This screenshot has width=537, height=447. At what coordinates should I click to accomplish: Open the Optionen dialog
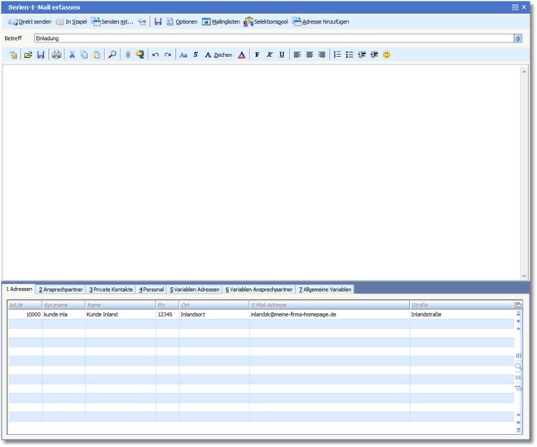tap(182, 21)
